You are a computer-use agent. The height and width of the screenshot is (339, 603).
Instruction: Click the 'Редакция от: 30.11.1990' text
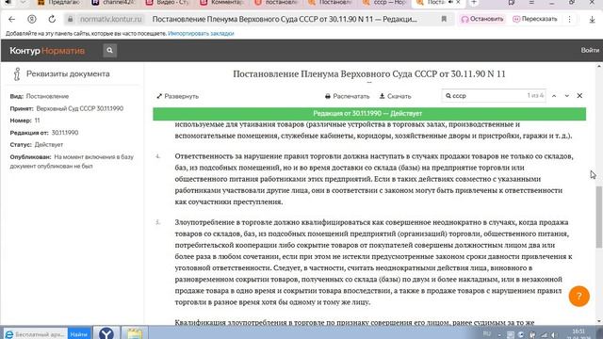pos(44,133)
